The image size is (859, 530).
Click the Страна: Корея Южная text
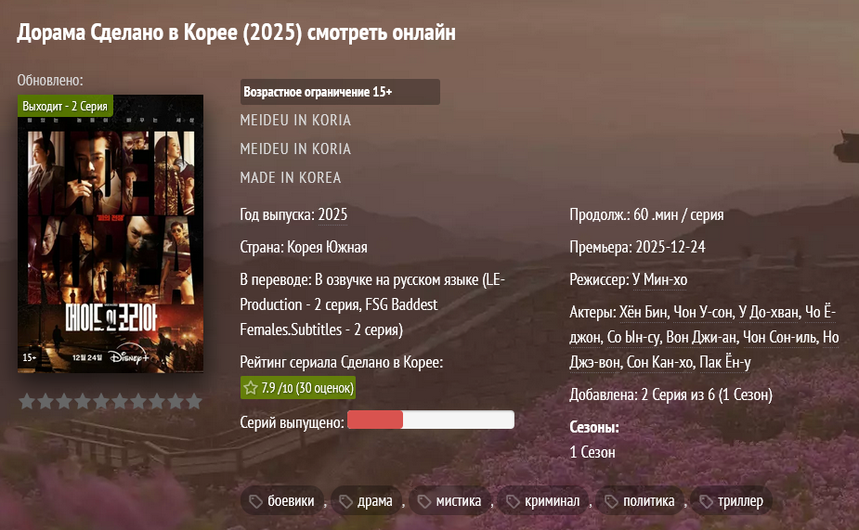304,247
